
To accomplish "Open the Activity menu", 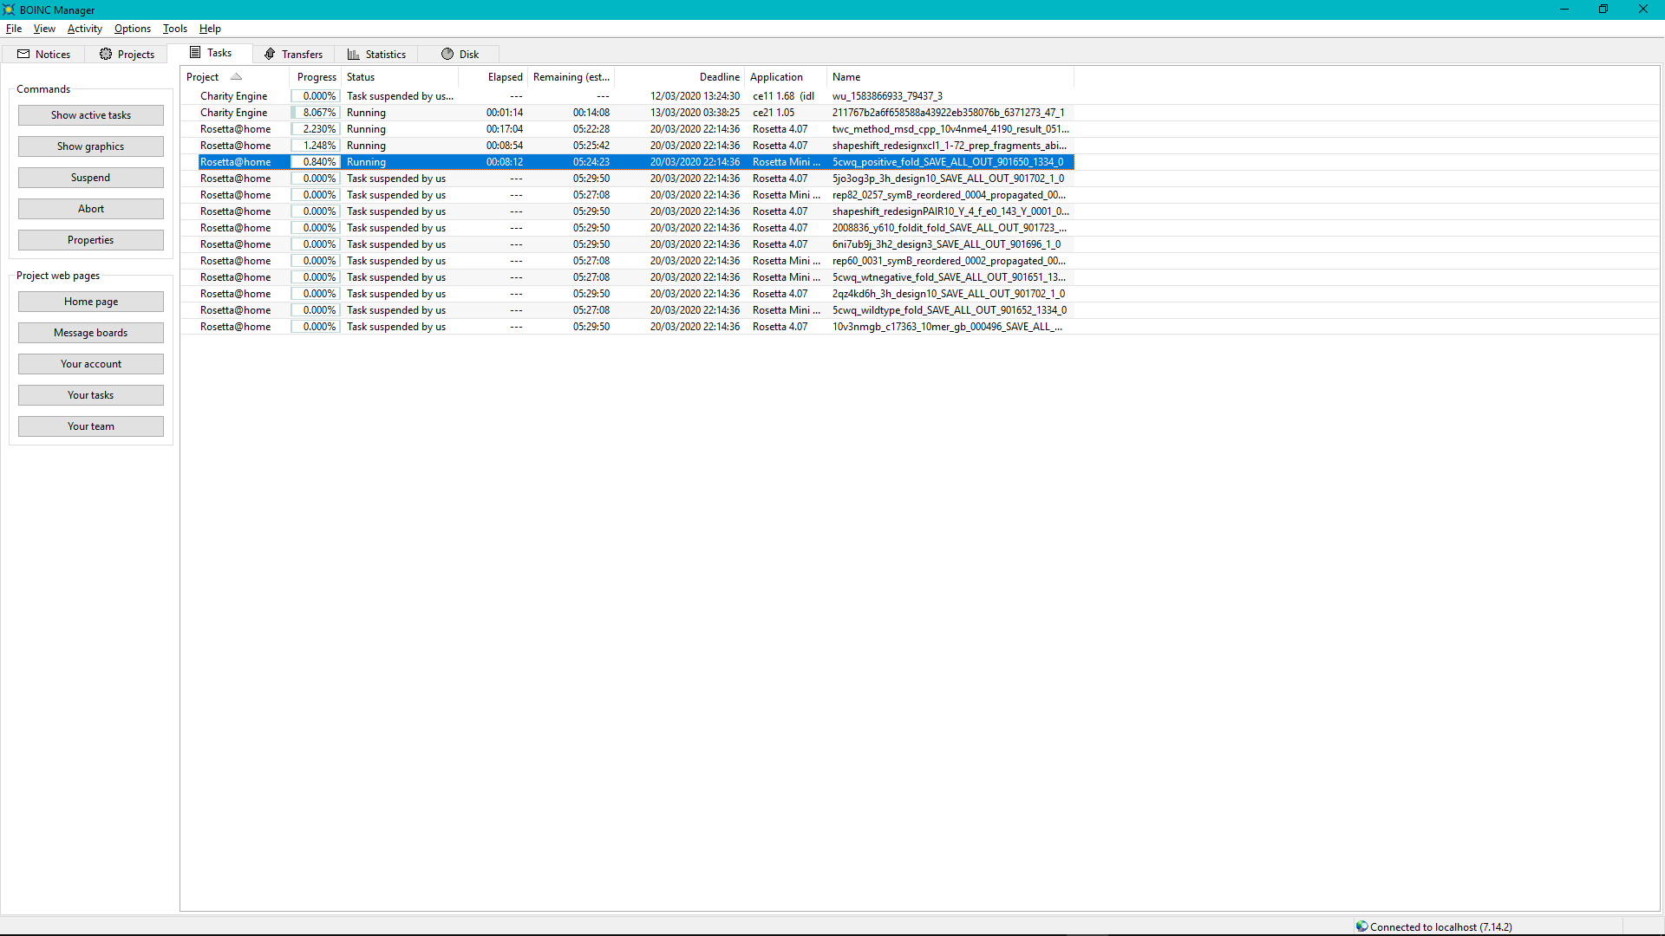I will coord(85,29).
